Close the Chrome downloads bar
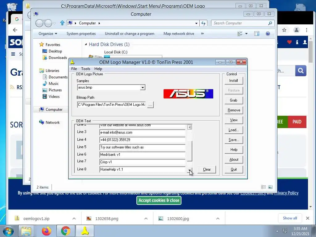Image resolution: width=316 pixels, height=237 pixels. [308, 218]
